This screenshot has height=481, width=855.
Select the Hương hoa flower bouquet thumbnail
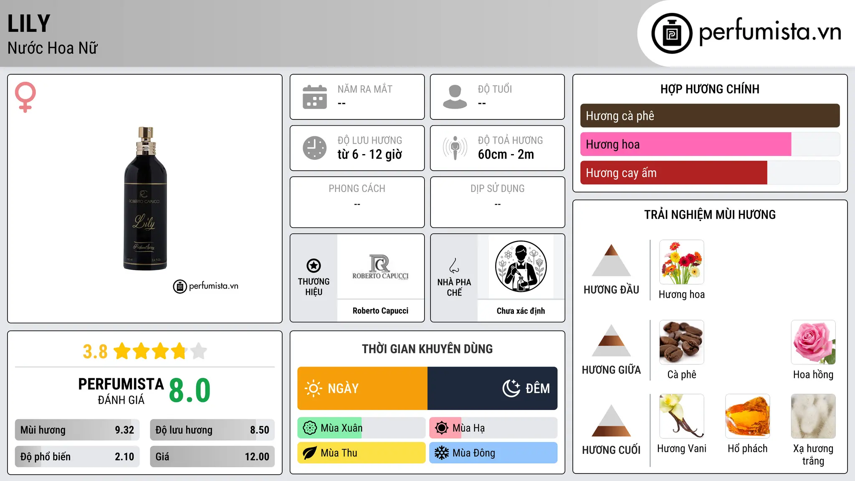click(681, 262)
